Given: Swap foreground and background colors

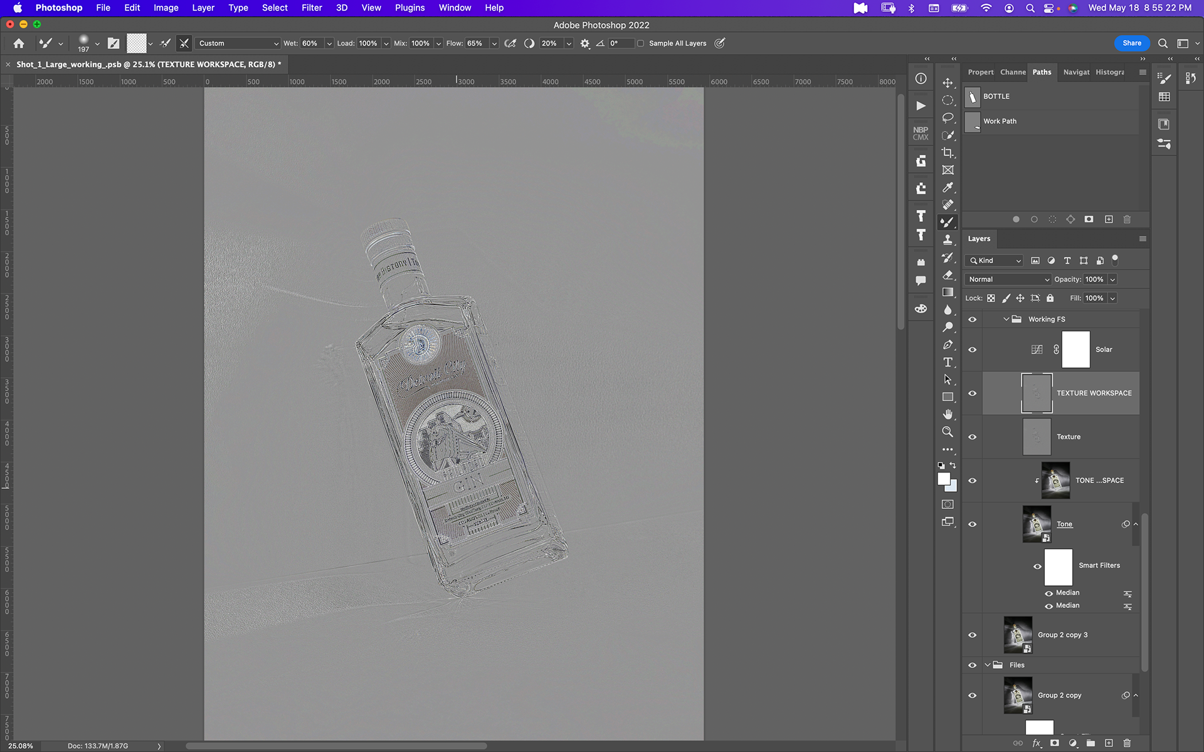Looking at the screenshot, I should pos(953,465).
